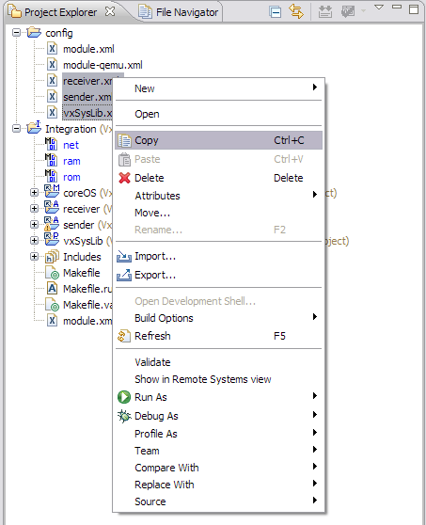
Task: Expand the receiver project node
Action: pos(34,209)
